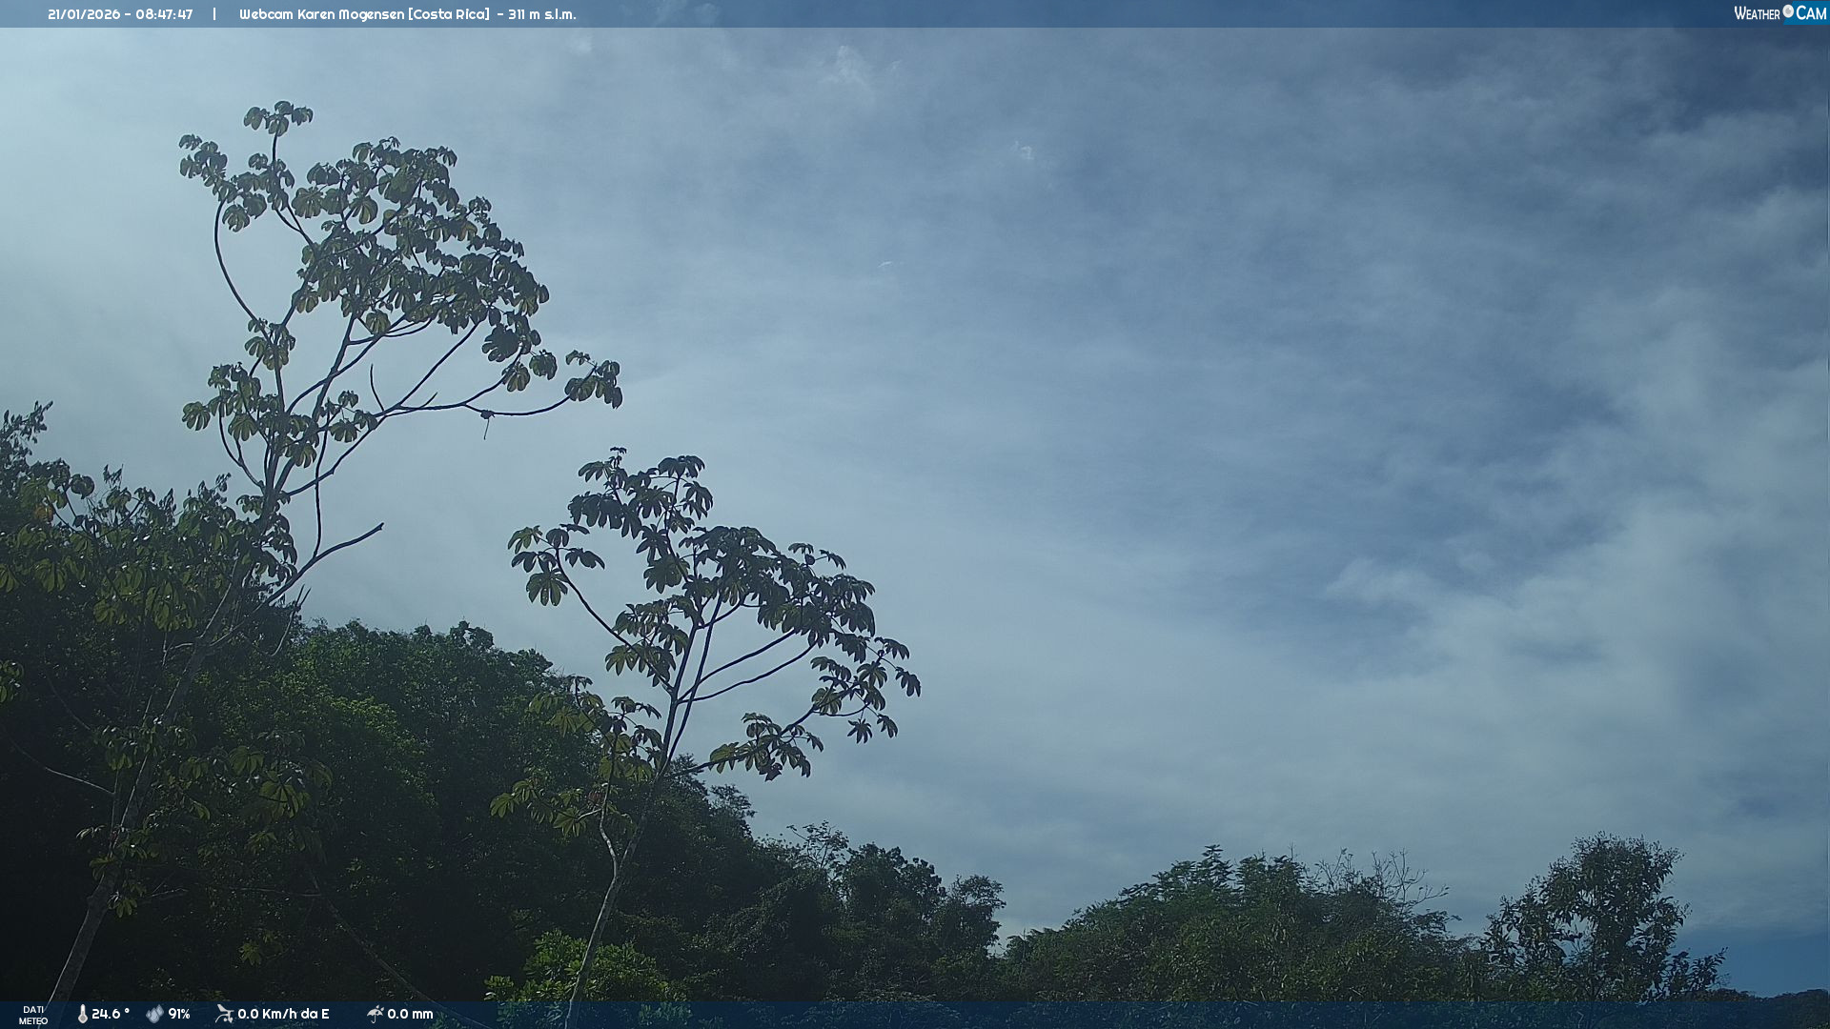Click the [Costa Rica] location text

(x=449, y=14)
